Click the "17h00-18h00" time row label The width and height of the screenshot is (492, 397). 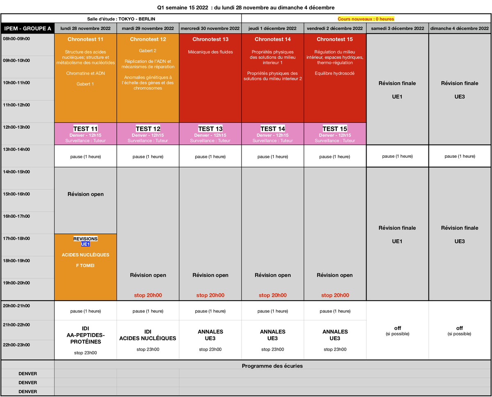coord(16,238)
